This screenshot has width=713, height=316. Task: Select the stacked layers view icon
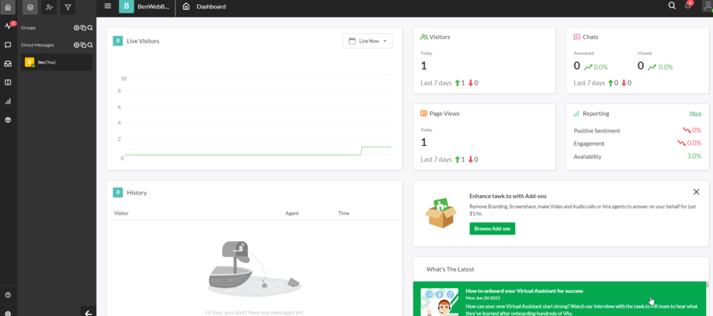pyautogui.click(x=30, y=7)
